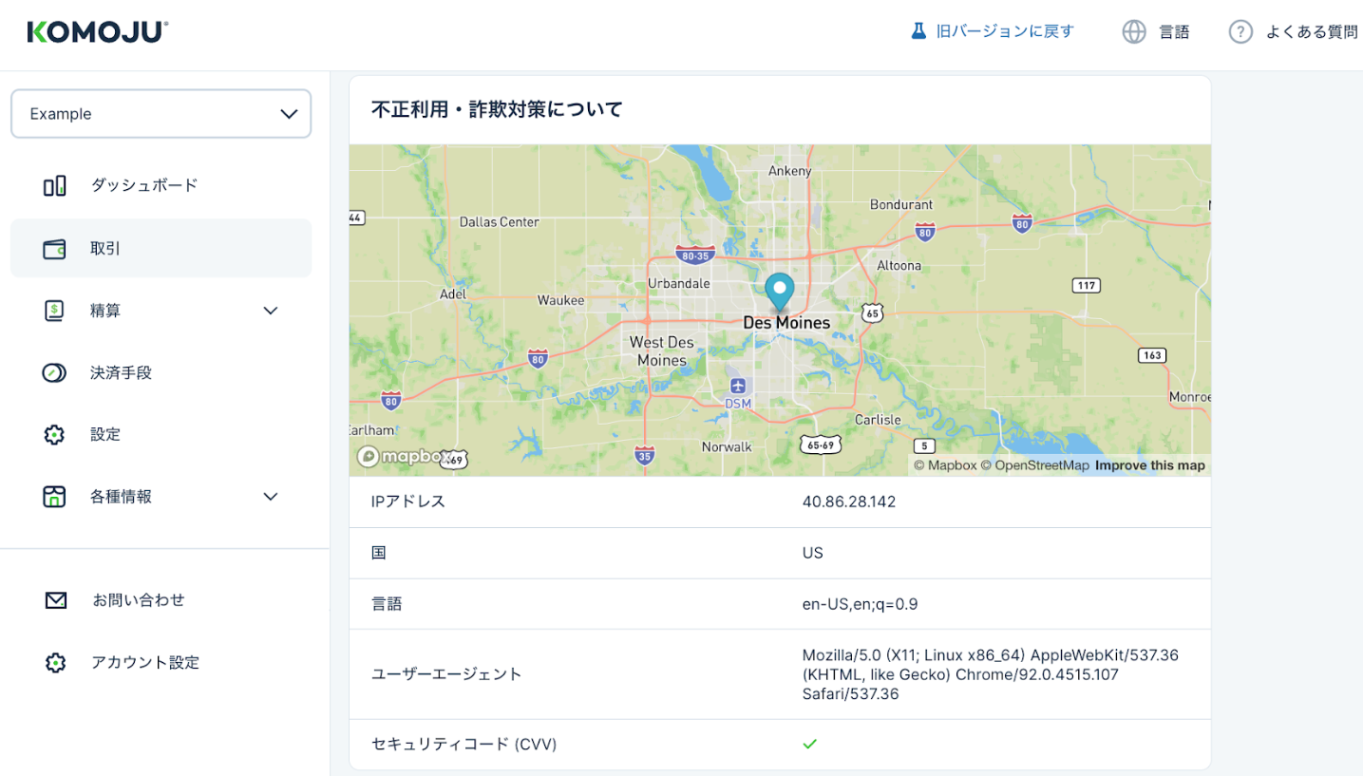Screen dimensions: 1363x776
Task: Open the Example merchant dropdown
Action: 161,114
